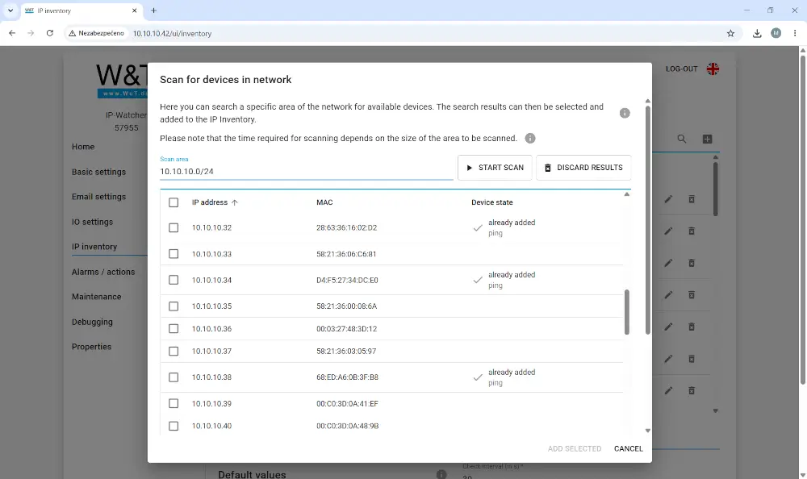
Task: Go to Basic settings in the sidebar
Action: [98, 172]
